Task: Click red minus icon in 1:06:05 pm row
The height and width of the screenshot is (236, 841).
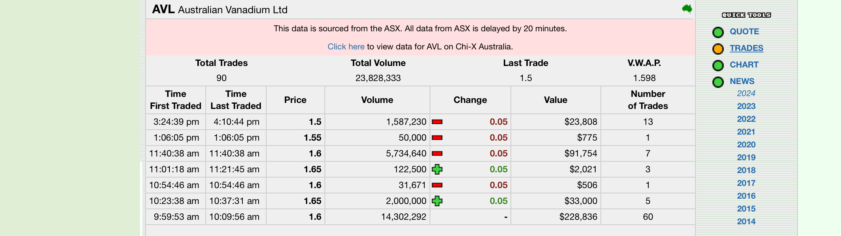Action: (437, 138)
